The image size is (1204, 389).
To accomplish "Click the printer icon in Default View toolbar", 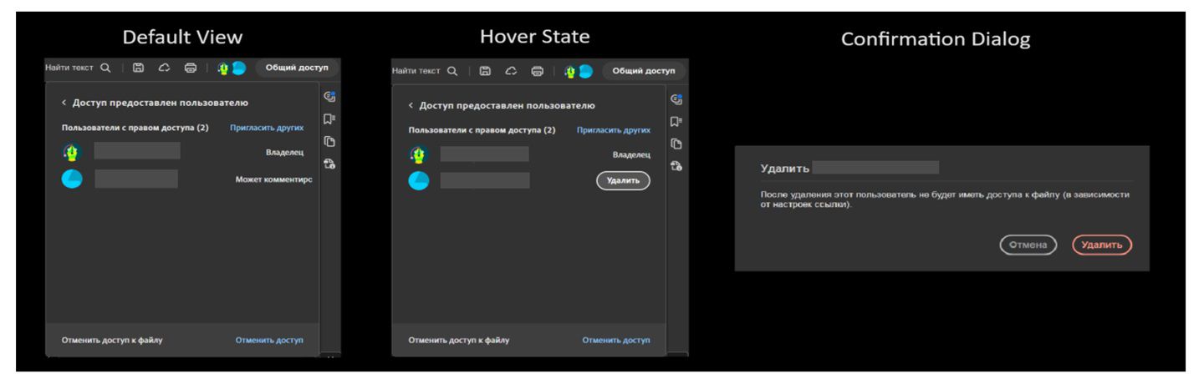I will click(x=191, y=68).
